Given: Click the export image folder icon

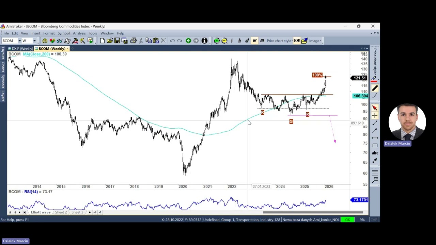Looking at the screenshot, I should (304, 41).
